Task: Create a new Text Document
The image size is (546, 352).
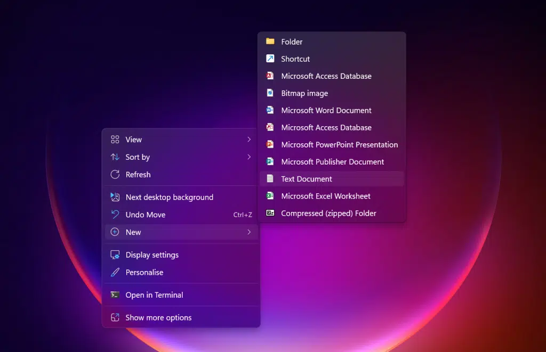Action: click(x=307, y=179)
